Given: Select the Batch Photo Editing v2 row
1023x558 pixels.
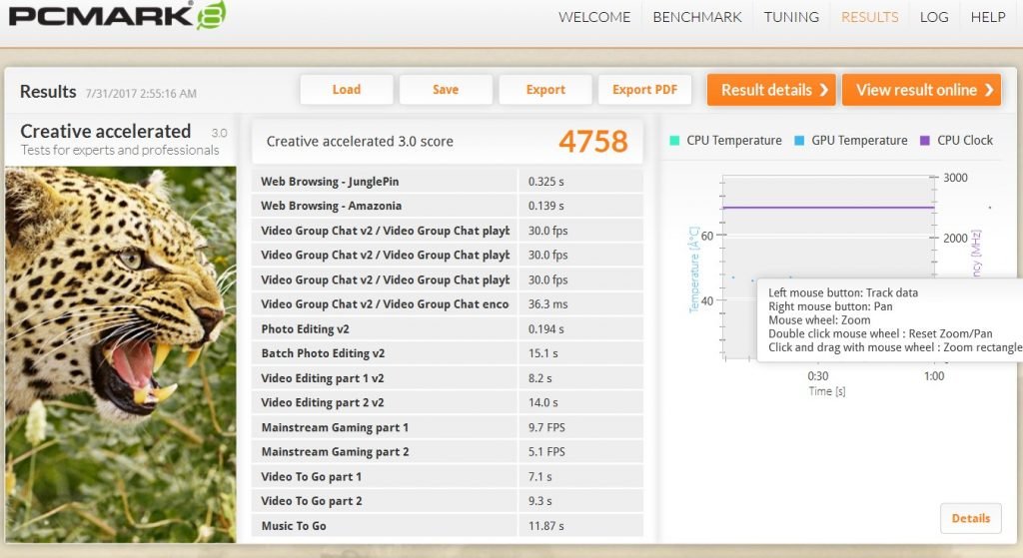Looking at the screenshot, I should 447,353.
